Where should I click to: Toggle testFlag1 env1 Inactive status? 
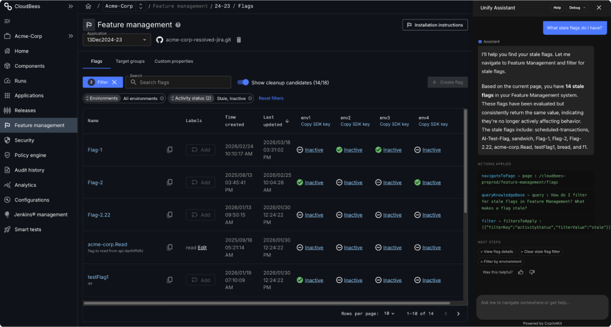tap(314, 280)
